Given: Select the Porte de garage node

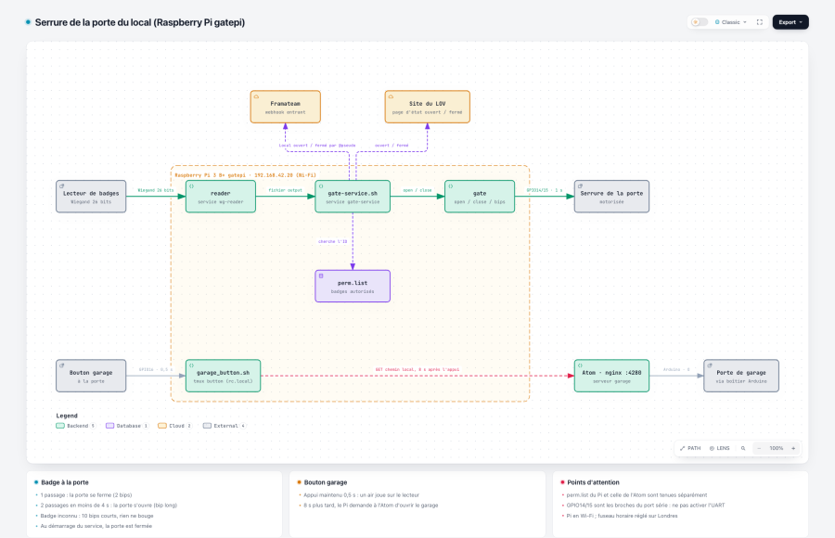Looking at the screenshot, I should pos(740,376).
